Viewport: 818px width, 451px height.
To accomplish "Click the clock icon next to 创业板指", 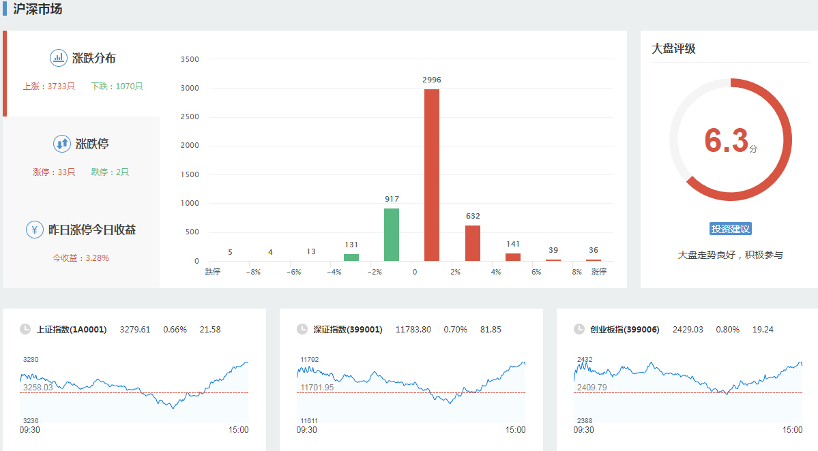I will [x=579, y=330].
